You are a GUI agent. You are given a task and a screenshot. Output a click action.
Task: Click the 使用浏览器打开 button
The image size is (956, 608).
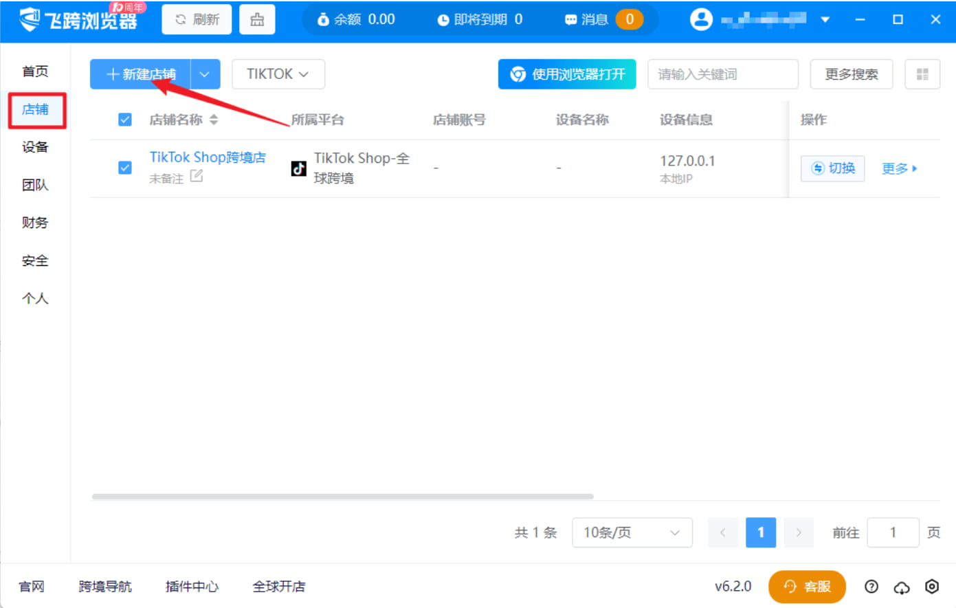click(x=566, y=74)
